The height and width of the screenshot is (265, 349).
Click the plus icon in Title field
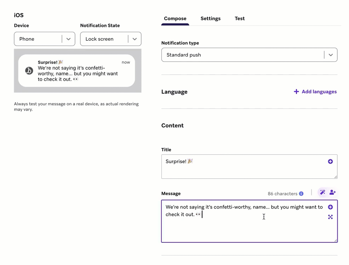330,161
